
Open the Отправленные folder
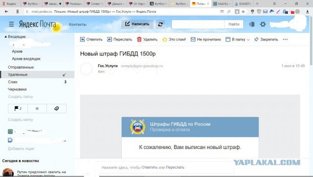[x=21, y=67]
